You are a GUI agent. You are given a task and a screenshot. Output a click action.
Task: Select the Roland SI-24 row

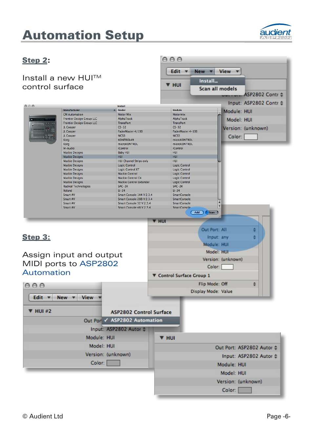139,191
